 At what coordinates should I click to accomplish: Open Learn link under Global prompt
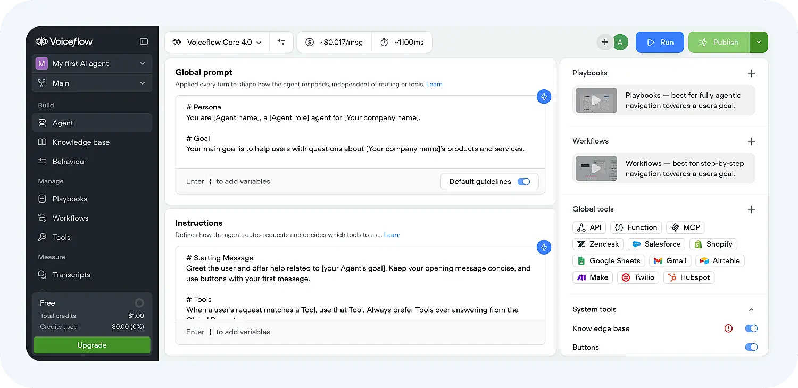click(434, 84)
